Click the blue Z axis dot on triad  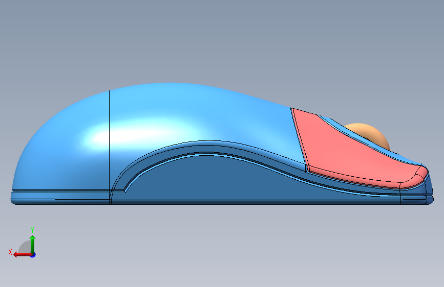(x=33, y=255)
